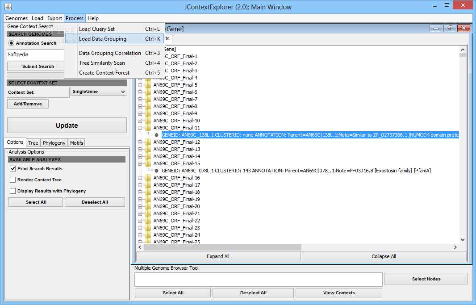
Task: Expand the AN69C_ORF_Final-22 tree node
Action: pos(140,221)
